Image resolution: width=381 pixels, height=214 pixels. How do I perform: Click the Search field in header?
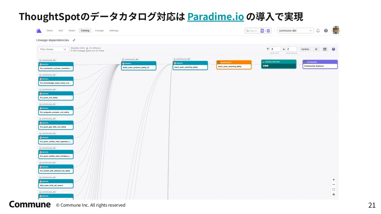258,31
